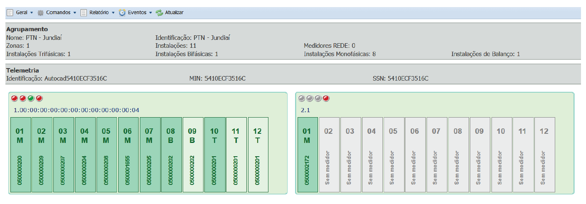
Task: Select meter slot 12 T 0500000201
Action: [x=258, y=155]
